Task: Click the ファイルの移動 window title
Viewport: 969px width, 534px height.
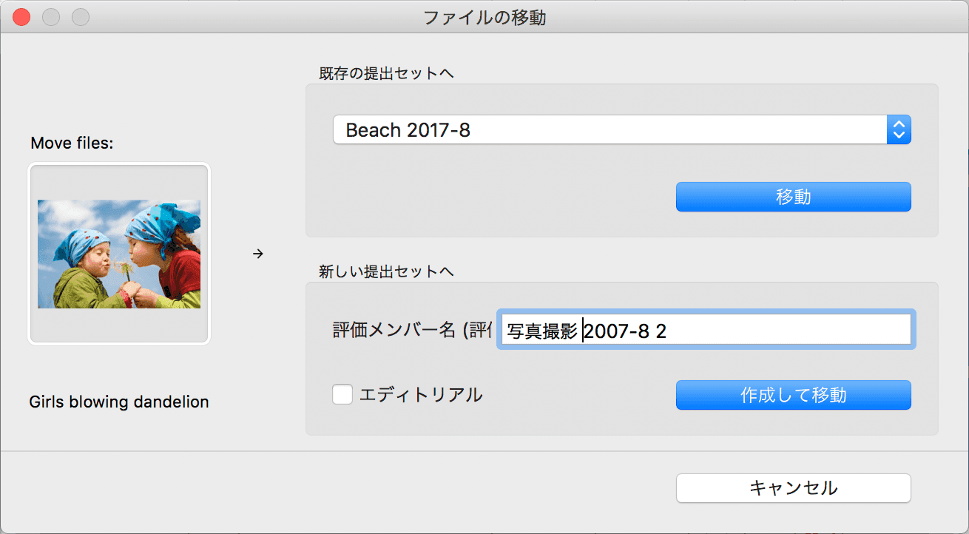Action: (x=484, y=17)
